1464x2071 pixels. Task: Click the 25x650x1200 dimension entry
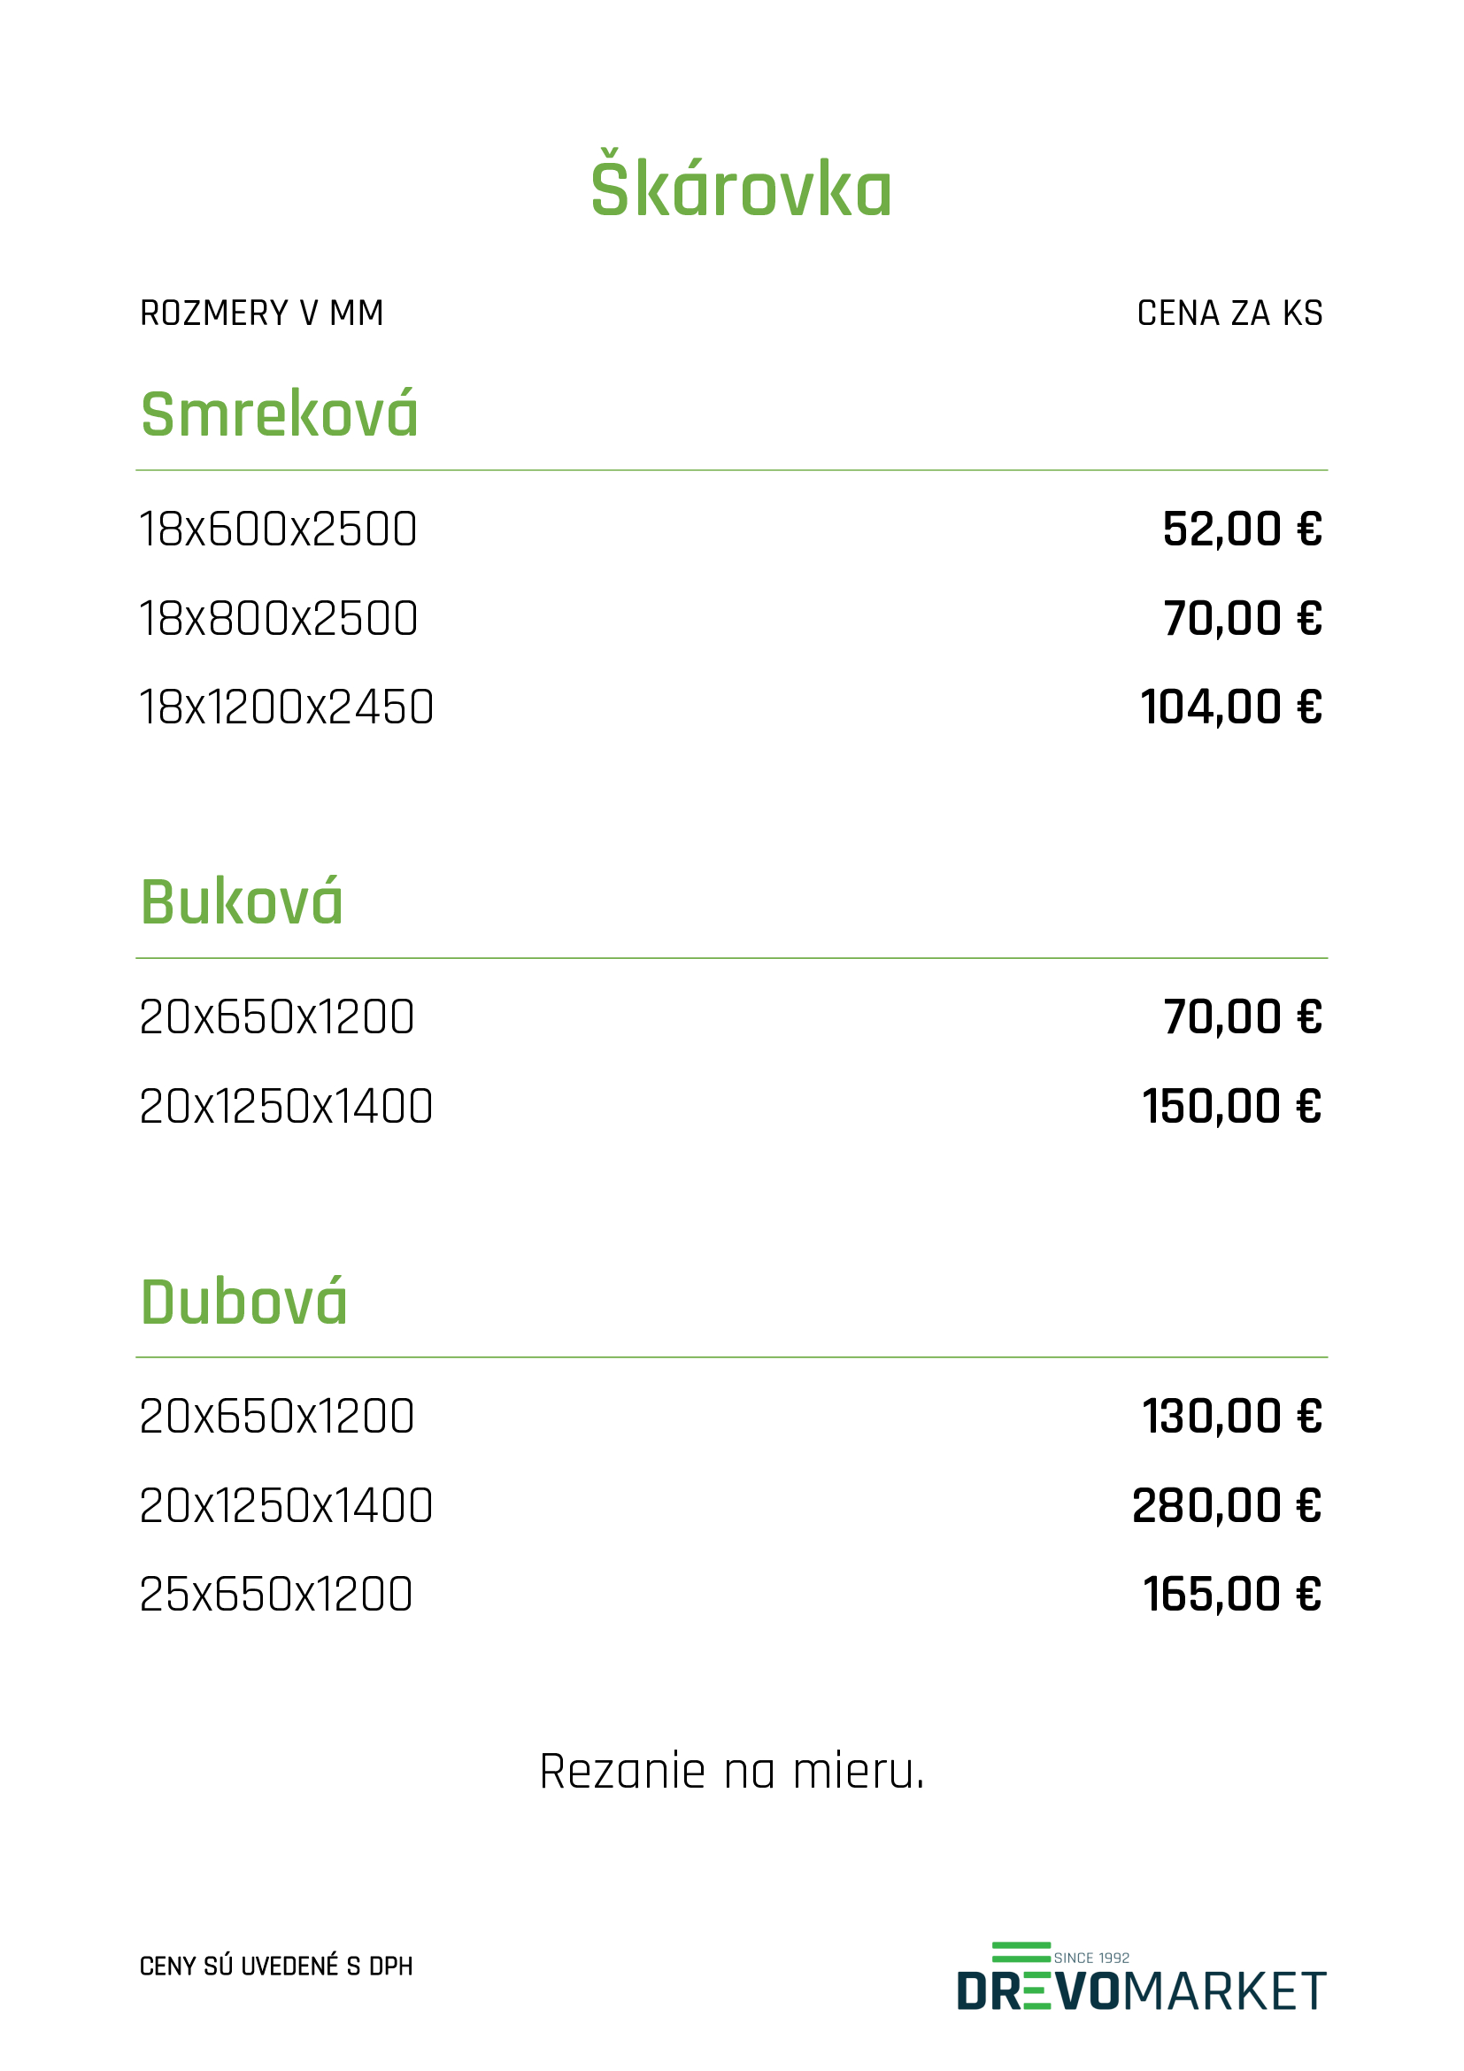(277, 1594)
